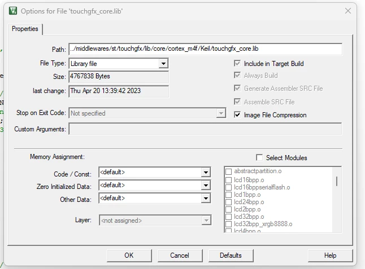Tick the lcd32bpp_xrgb8888.o module checkbox
Screen dimensions: 365x269
[229, 224]
